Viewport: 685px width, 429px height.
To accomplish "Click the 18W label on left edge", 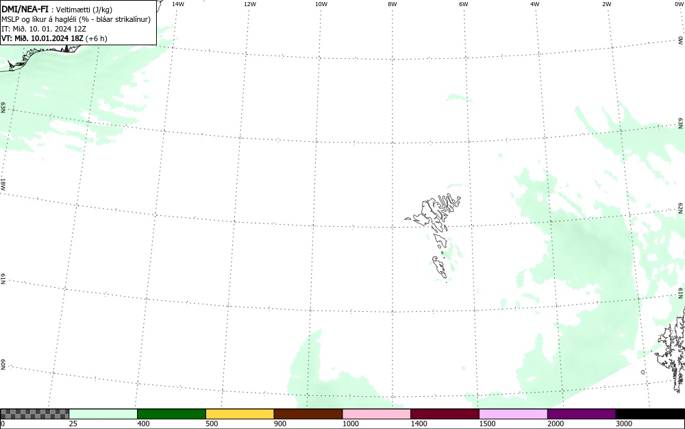I will (3, 184).
